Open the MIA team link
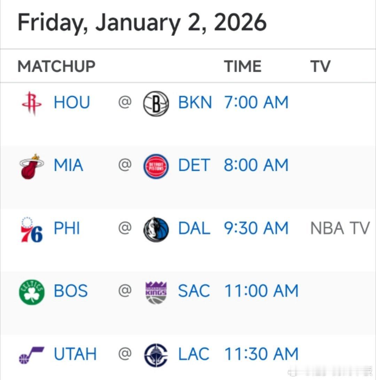 click(x=69, y=165)
